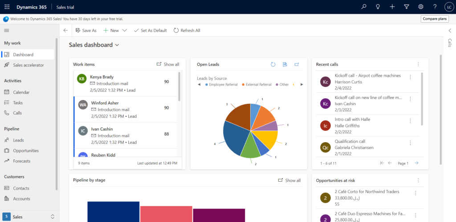This screenshot has width=456, height=222.
Task: Open the advanced find filter icon
Action: 407,7
